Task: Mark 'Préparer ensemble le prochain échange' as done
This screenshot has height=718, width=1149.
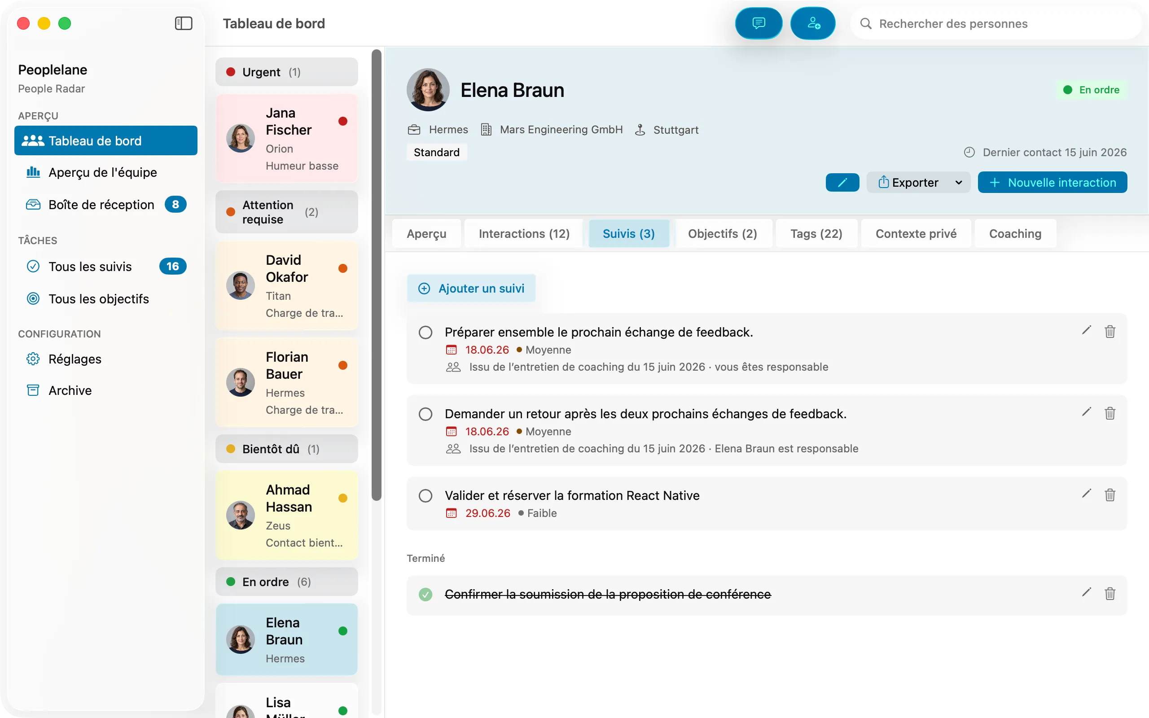Action: [x=425, y=332]
